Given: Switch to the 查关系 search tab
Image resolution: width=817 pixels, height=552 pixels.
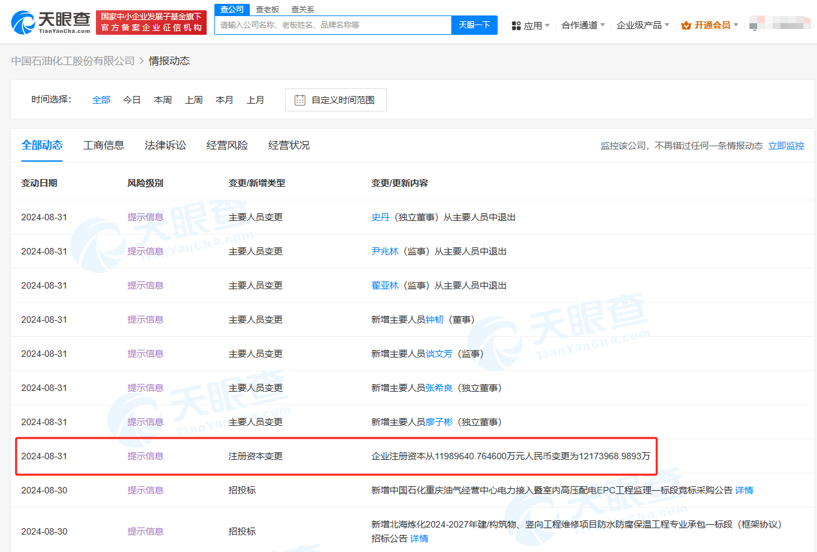Looking at the screenshot, I should click(x=303, y=10).
